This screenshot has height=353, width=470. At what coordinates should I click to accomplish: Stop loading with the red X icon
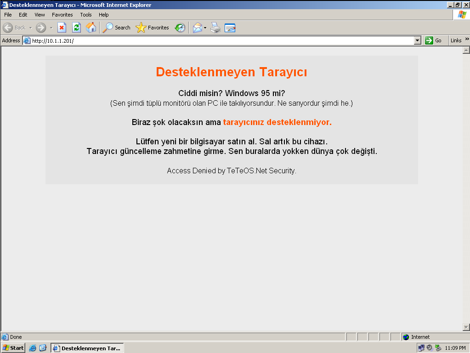[x=62, y=28]
